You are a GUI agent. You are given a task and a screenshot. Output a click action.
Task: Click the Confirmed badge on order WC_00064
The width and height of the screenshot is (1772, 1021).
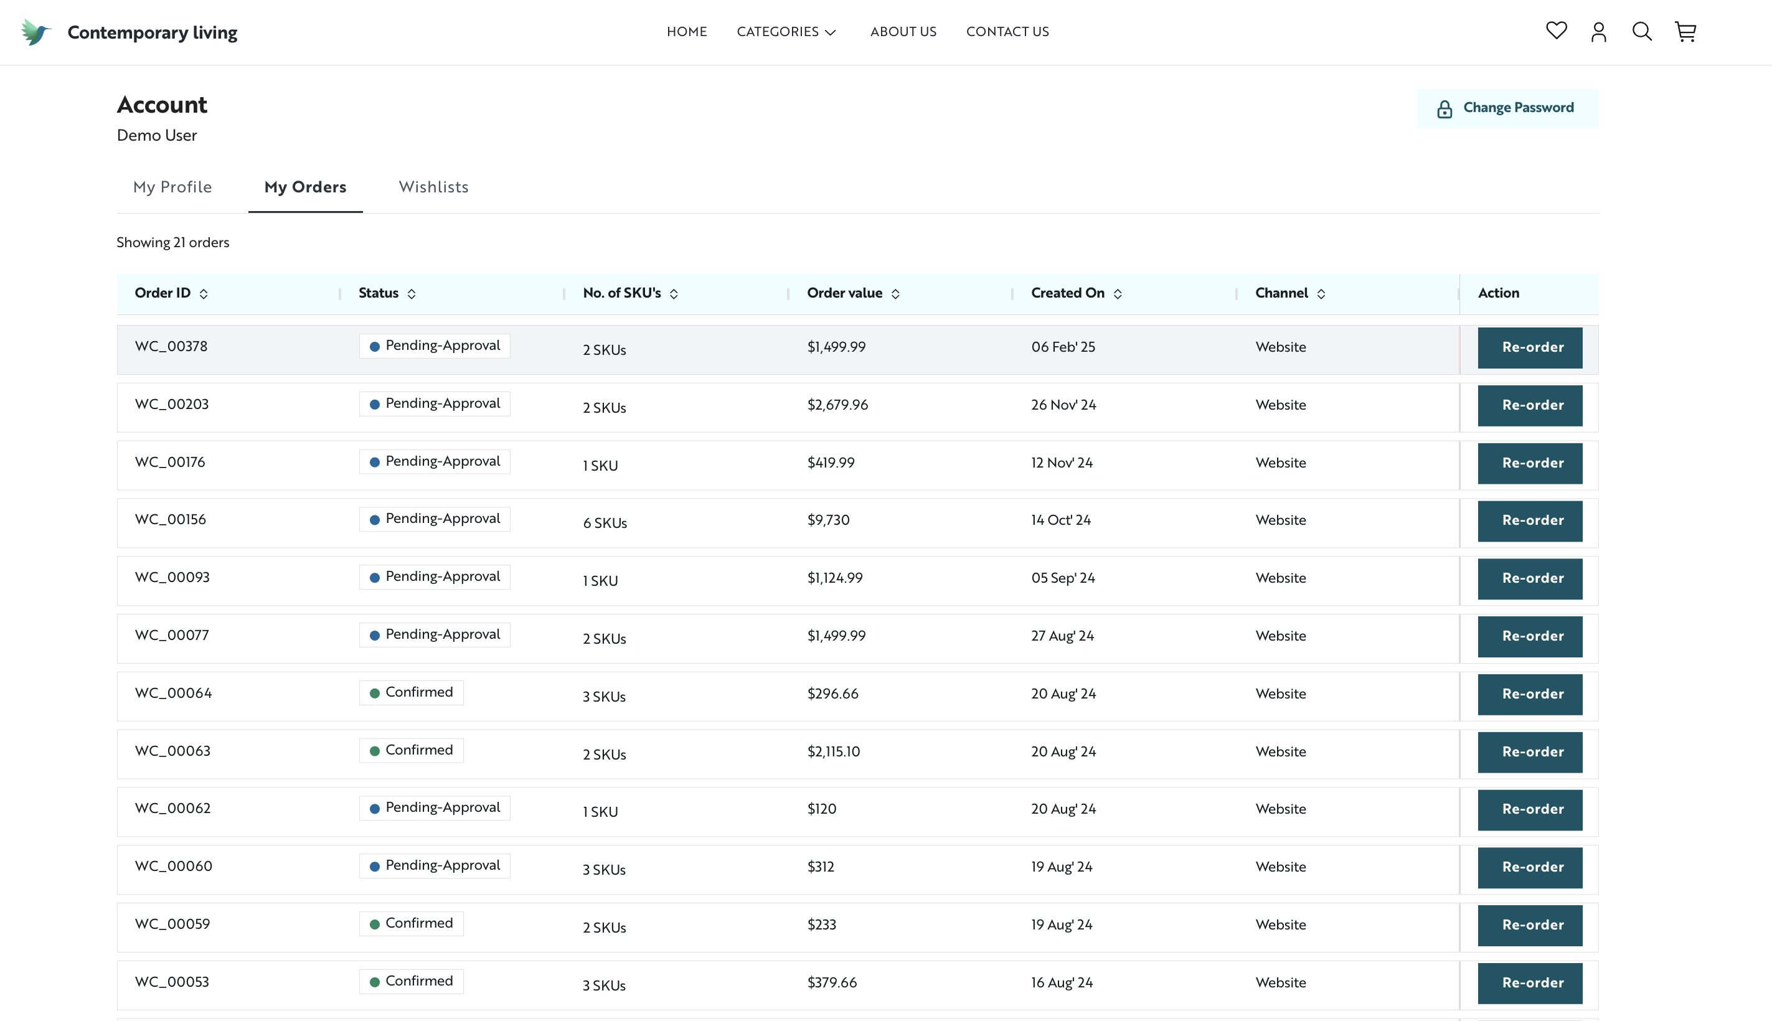click(x=411, y=692)
